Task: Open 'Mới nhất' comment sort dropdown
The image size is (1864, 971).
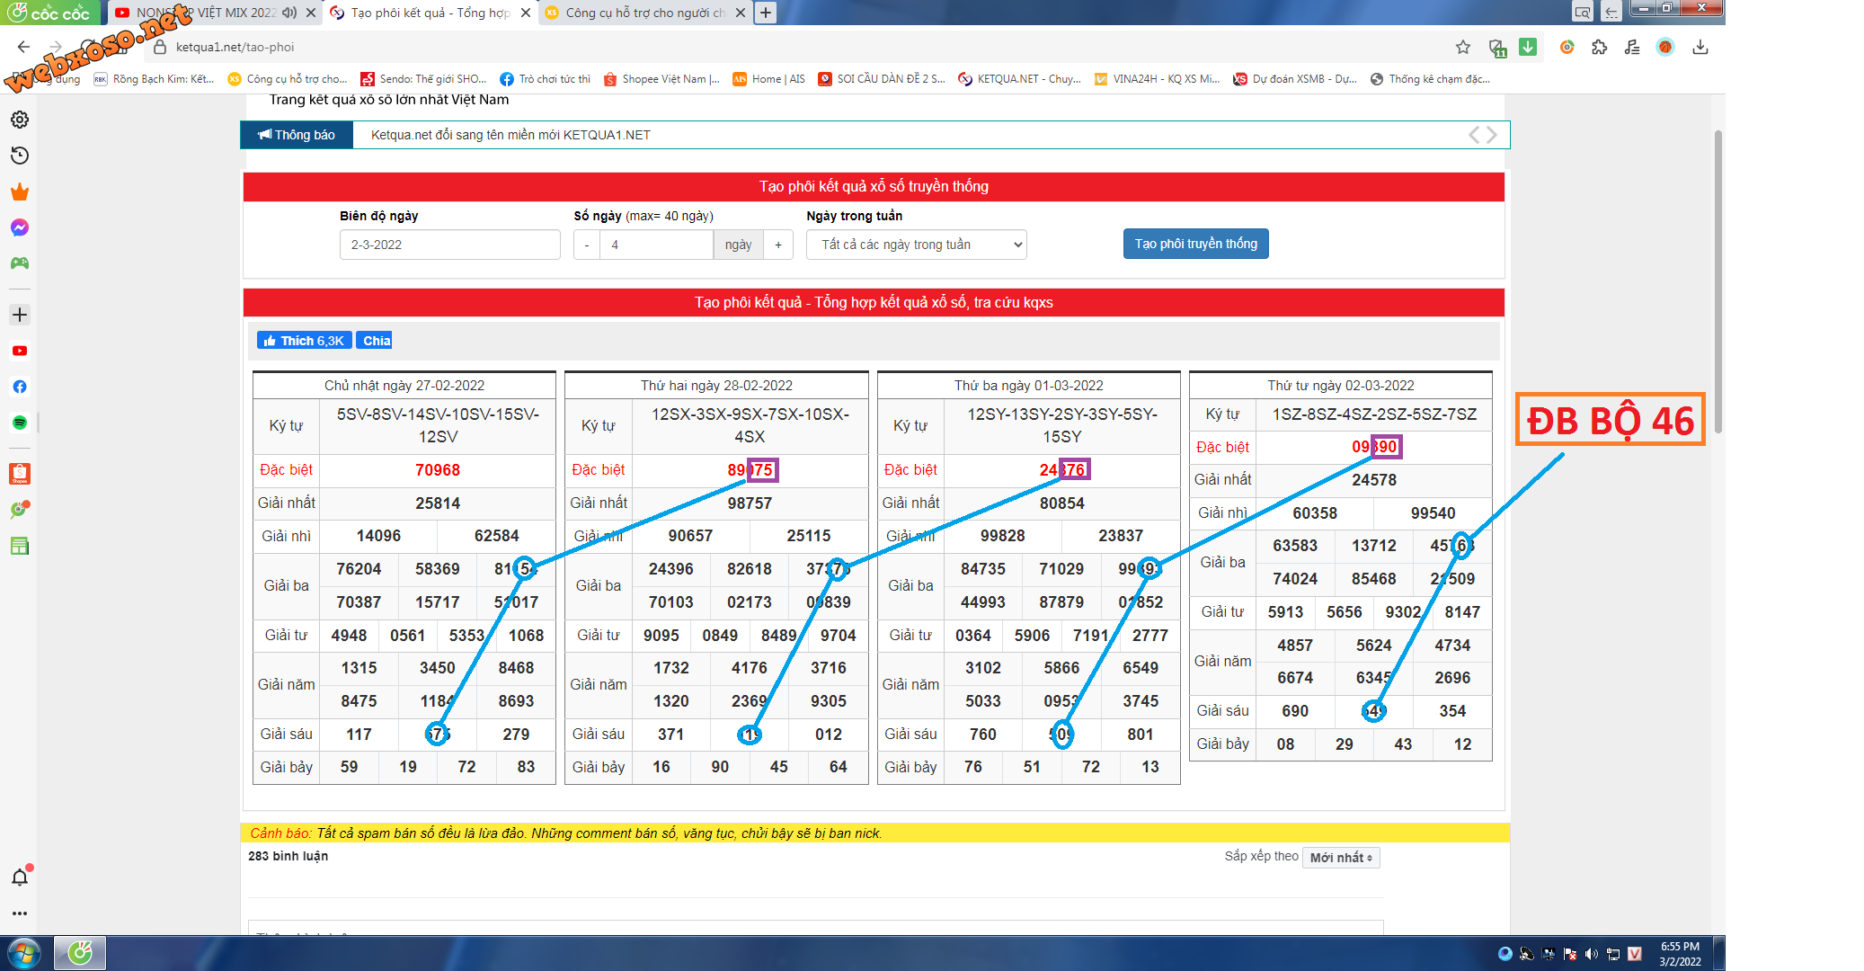Action: coord(1340,858)
